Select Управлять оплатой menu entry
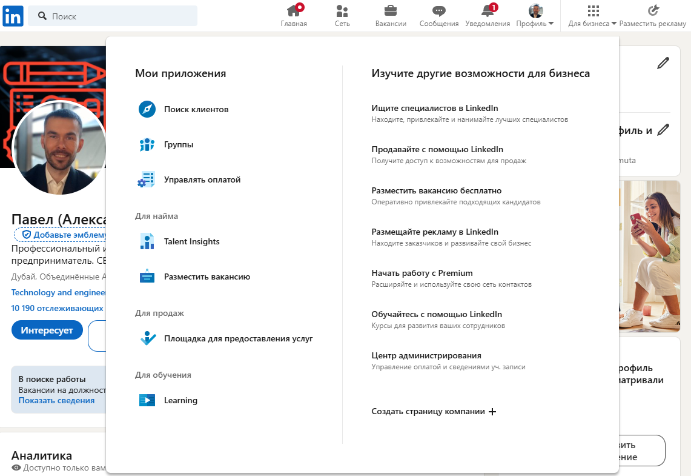 point(202,180)
